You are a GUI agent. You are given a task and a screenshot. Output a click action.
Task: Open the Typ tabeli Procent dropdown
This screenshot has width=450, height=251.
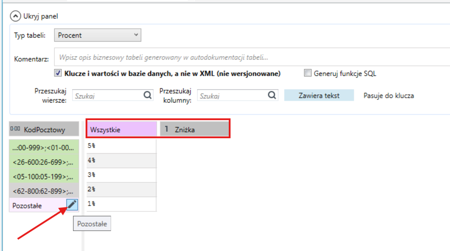coord(98,35)
